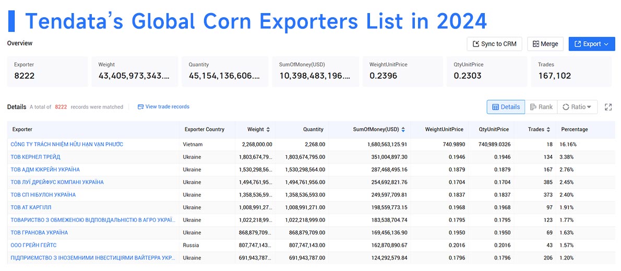Sort table by Trades column arrows
Viewport: 621px width, 271px height.
coord(548,129)
